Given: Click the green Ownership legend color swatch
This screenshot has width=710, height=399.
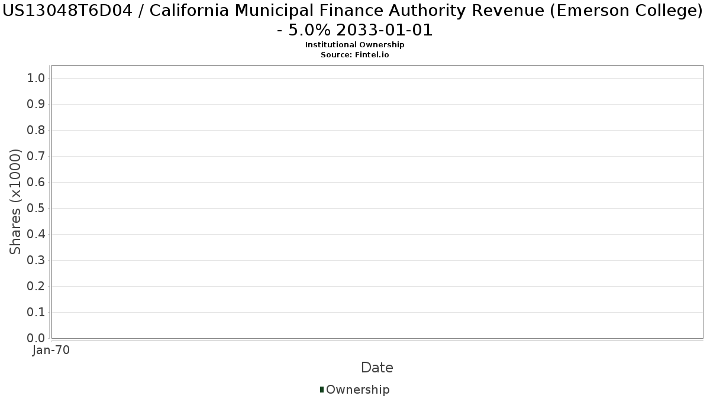Looking at the screenshot, I should (x=322, y=390).
